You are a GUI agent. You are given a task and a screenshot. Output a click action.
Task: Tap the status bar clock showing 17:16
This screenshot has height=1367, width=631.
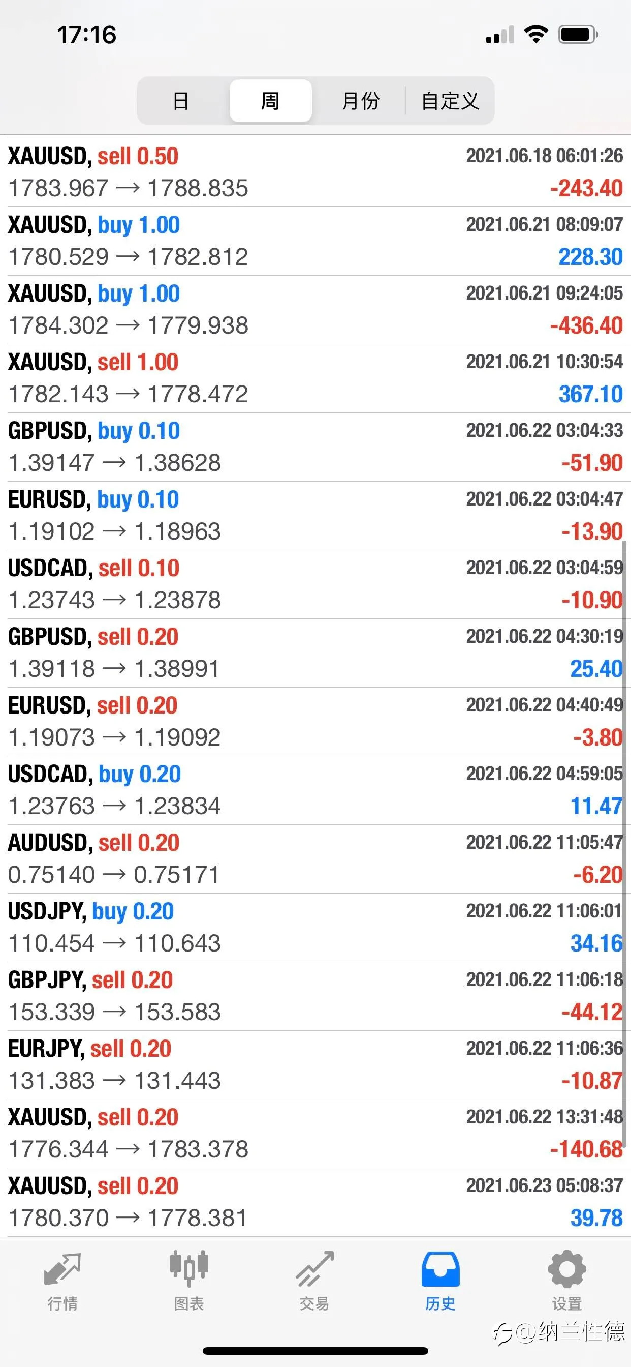[x=87, y=35]
